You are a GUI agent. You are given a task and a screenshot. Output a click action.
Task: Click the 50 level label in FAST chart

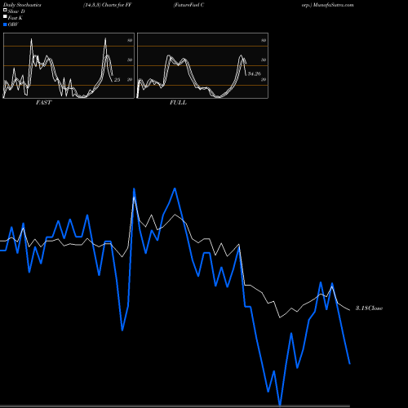point(130,60)
